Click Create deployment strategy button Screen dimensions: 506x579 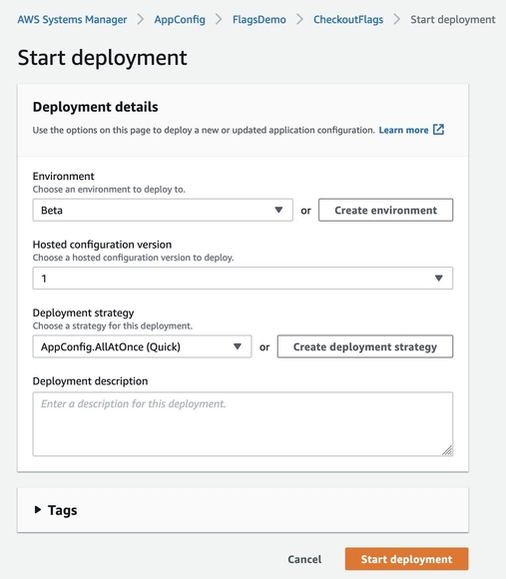pos(365,346)
